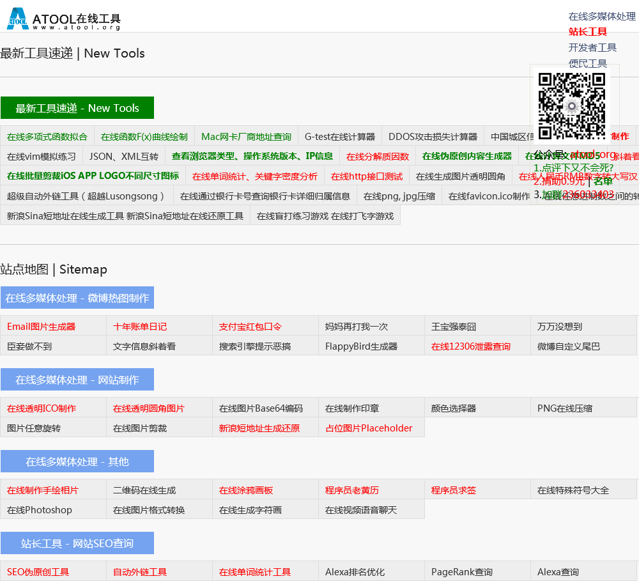Select 站长工具 in the navigation menu
This screenshot has height=581, width=639.
pos(587,32)
